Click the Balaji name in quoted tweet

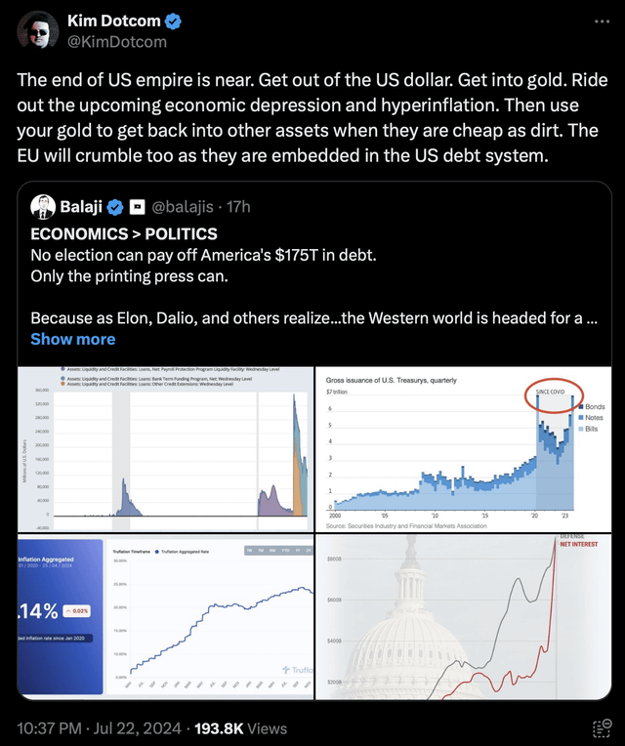pyautogui.click(x=81, y=207)
